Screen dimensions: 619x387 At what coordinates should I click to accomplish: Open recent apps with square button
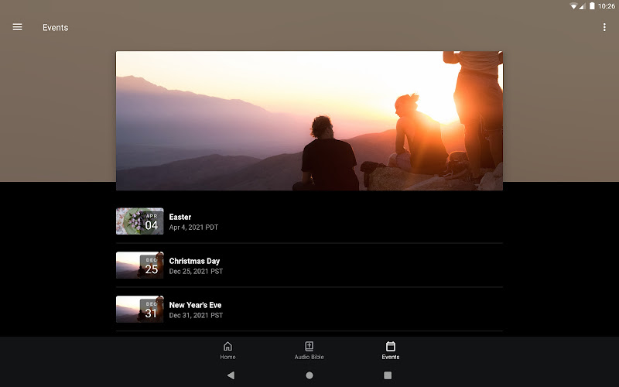388,375
